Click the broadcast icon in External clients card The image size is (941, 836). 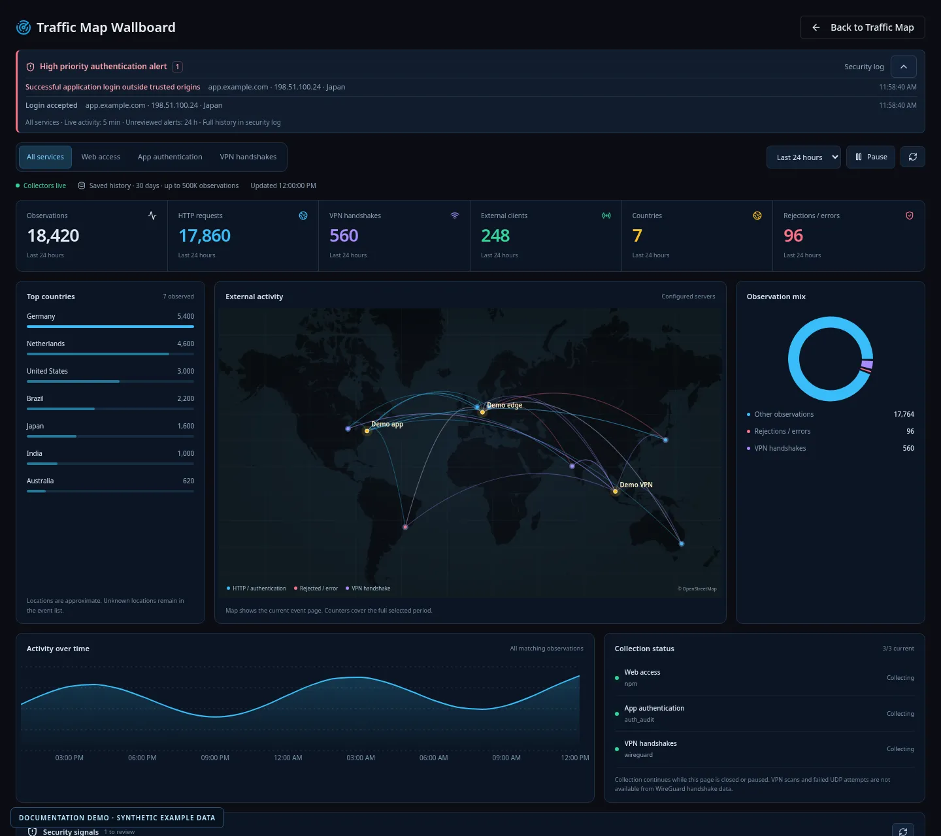(x=606, y=216)
